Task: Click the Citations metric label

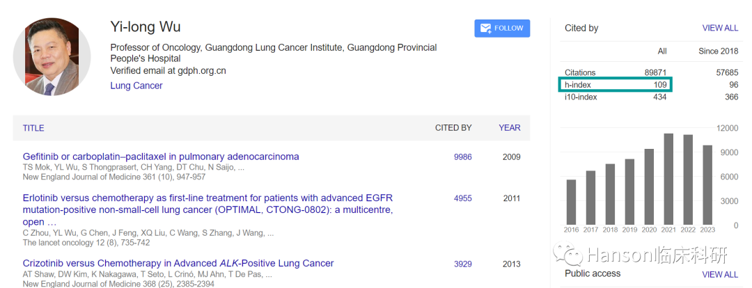Action: (x=580, y=72)
